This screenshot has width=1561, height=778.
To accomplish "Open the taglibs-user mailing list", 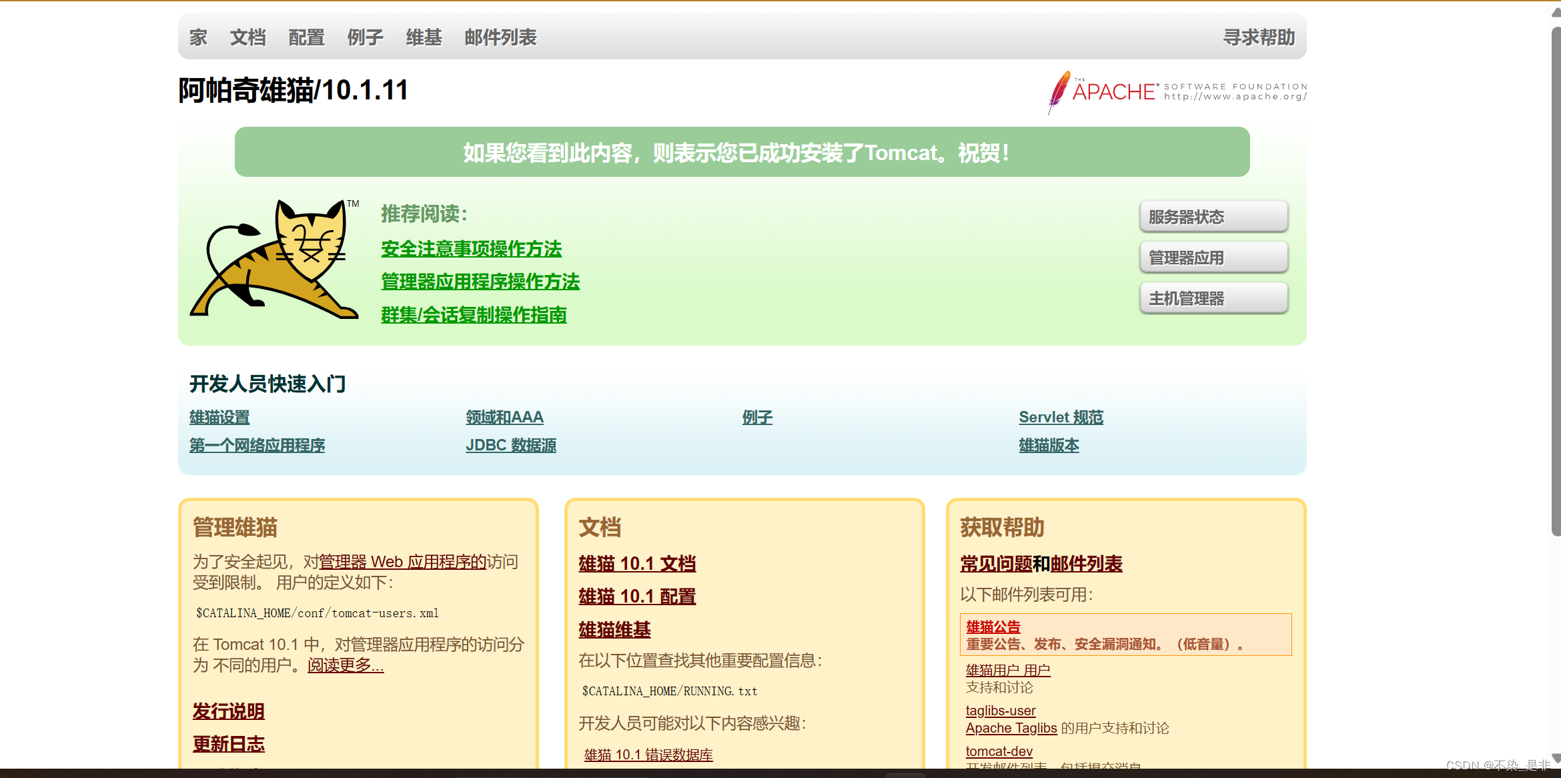I will coord(999,711).
